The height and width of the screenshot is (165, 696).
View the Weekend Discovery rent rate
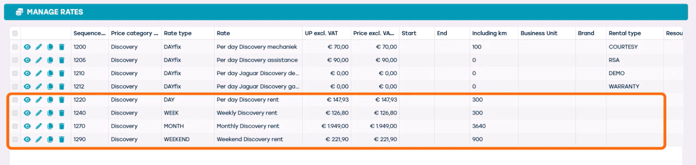(27, 139)
